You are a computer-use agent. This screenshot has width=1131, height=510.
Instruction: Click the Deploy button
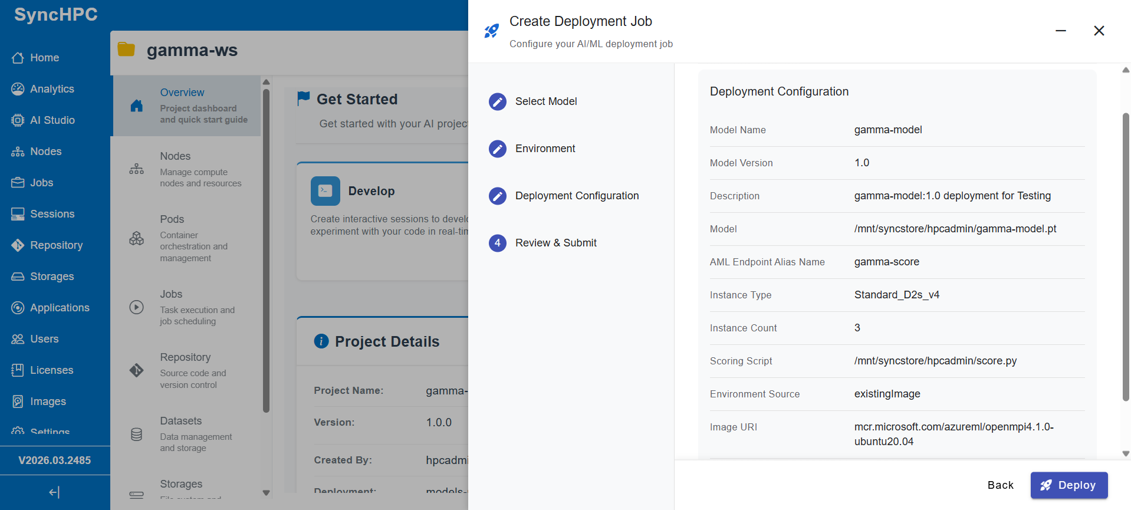click(x=1068, y=485)
